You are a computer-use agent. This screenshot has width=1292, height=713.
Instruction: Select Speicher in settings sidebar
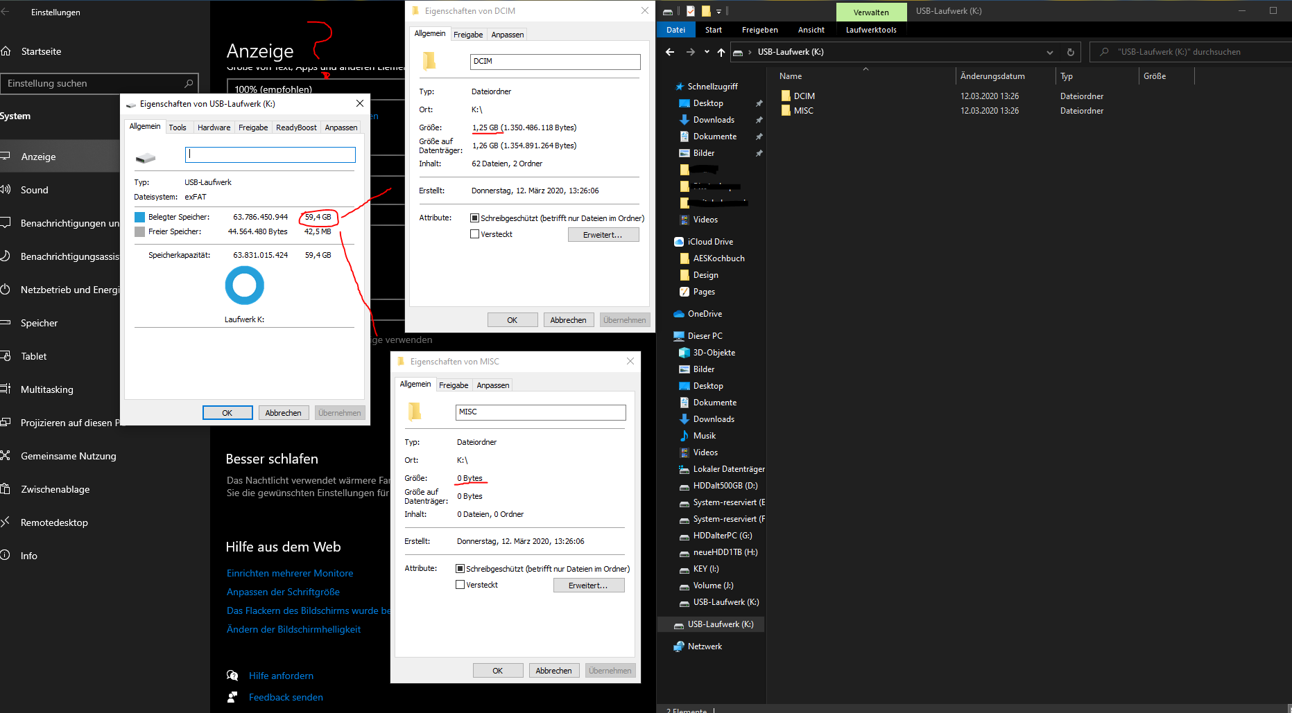click(60, 323)
